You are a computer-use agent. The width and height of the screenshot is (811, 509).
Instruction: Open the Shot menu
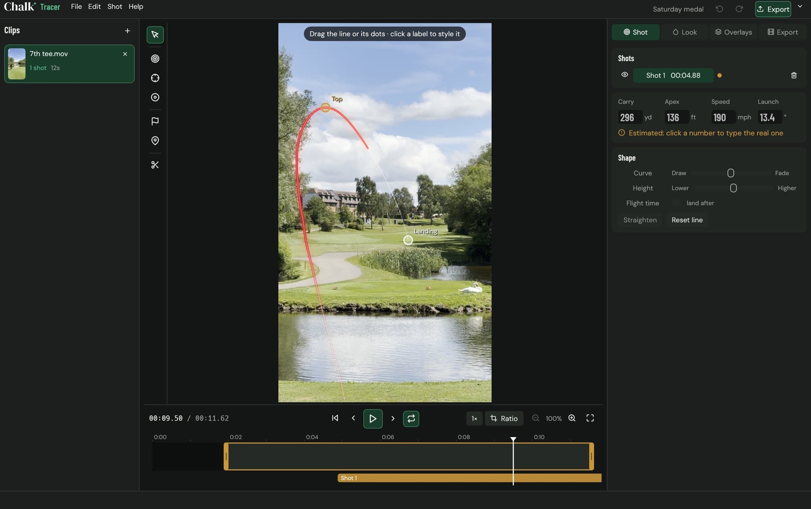tap(115, 6)
